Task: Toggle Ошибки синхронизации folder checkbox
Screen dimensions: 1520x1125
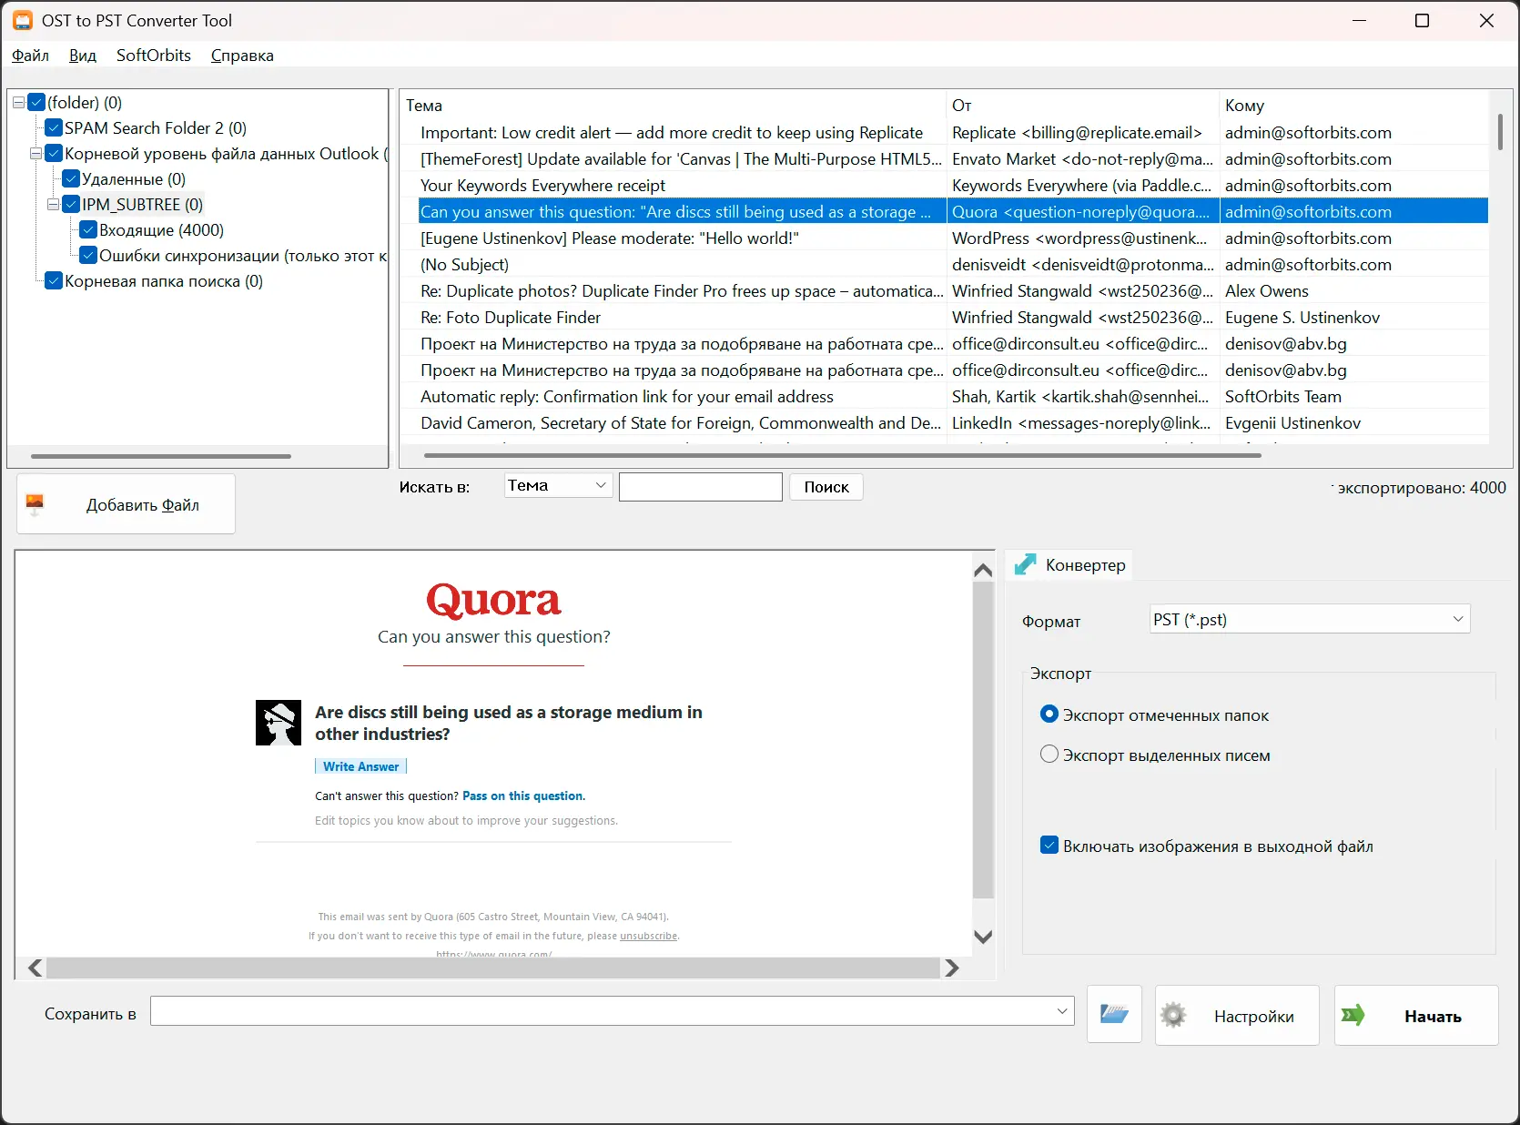Action: 88,256
